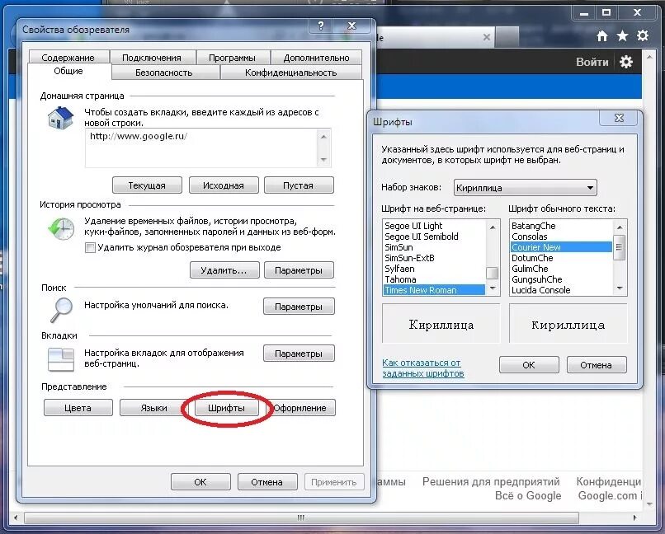Screen dimensions: 665x534
Task: Click the Исходная home page button
Action: [x=224, y=185]
